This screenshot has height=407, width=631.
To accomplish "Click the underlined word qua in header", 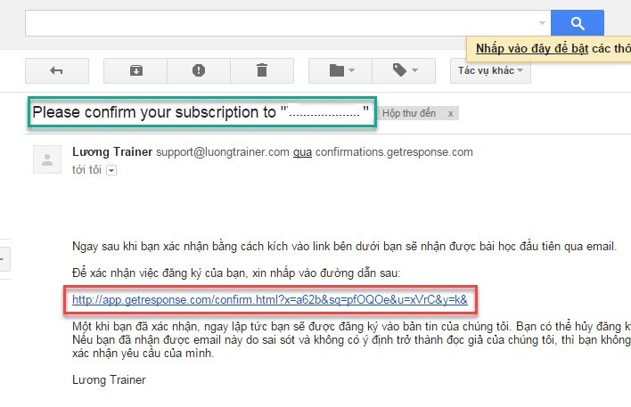I will point(302,153).
